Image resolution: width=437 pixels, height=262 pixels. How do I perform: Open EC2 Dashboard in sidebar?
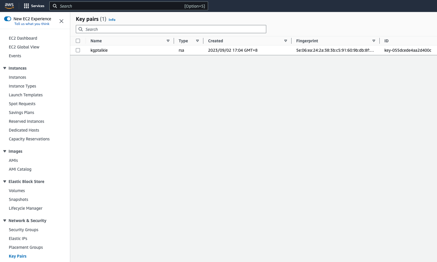(23, 38)
